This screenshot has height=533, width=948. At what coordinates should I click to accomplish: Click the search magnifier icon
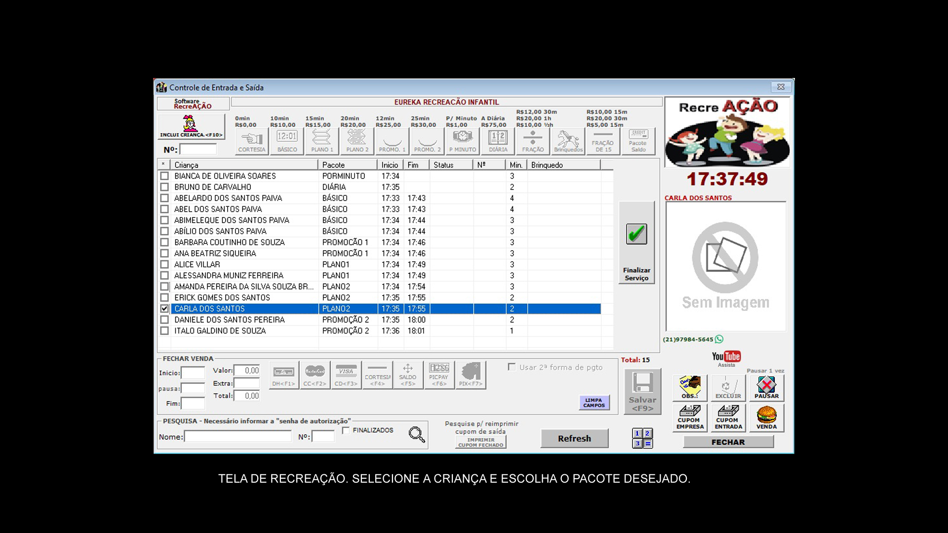pos(416,434)
